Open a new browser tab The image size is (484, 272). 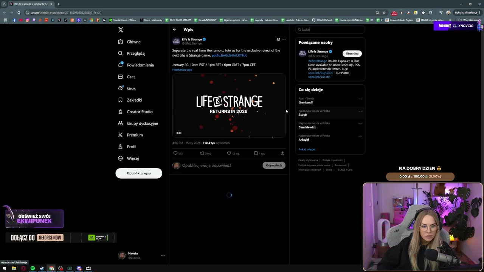pos(58,4)
